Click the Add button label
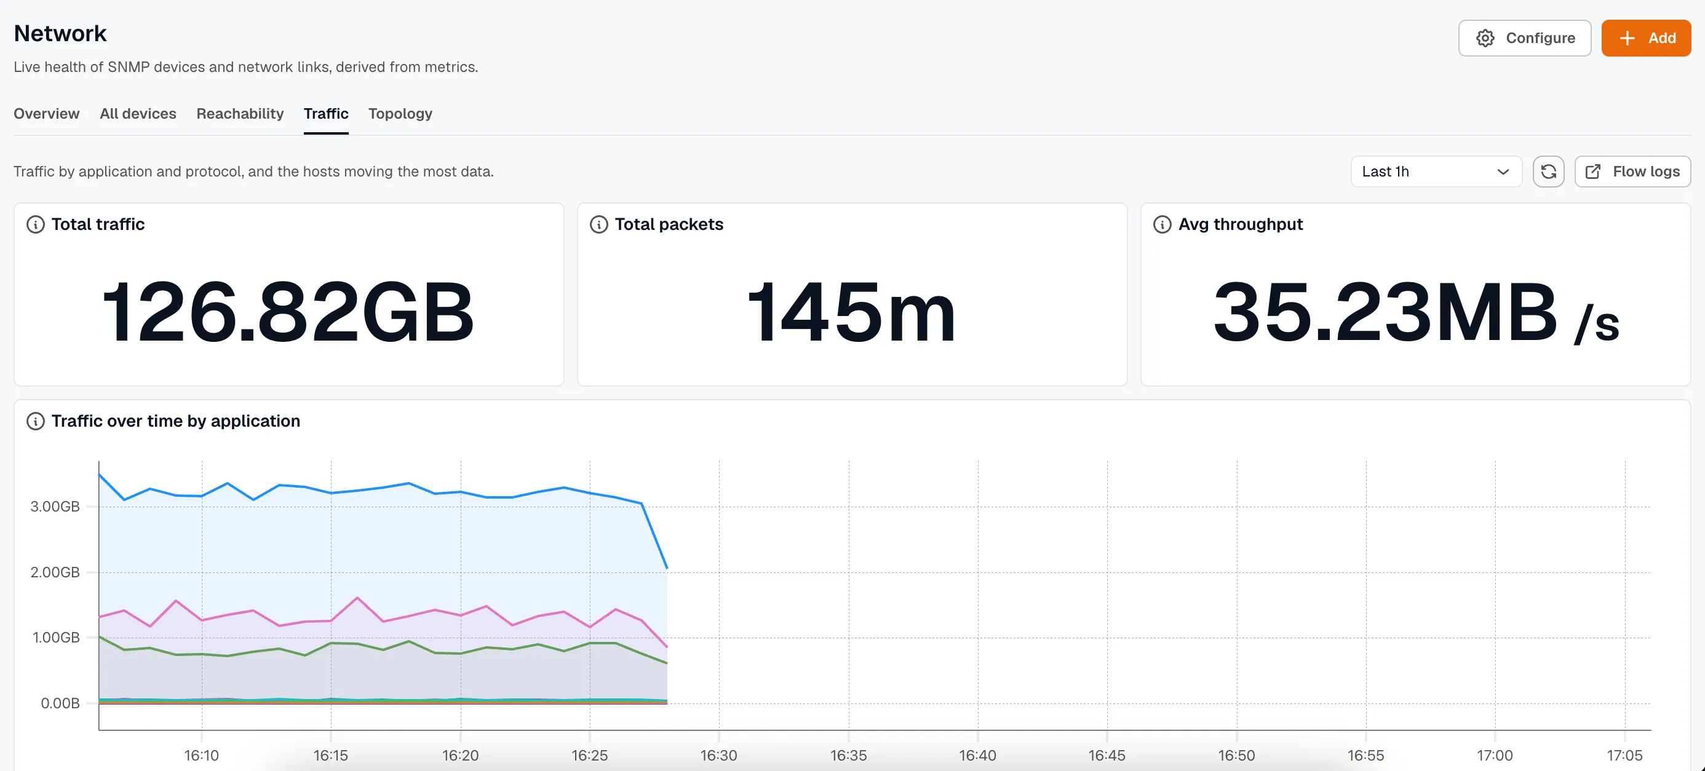 click(1661, 38)
